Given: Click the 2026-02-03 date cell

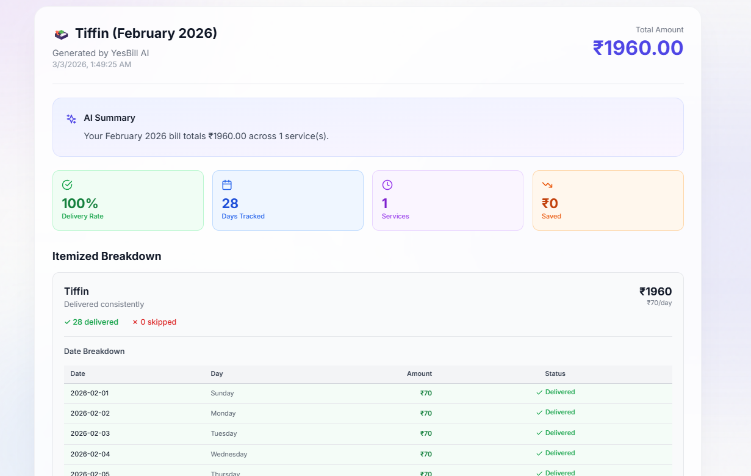Looking at the screenshot, I should click(x=90, y=433).
